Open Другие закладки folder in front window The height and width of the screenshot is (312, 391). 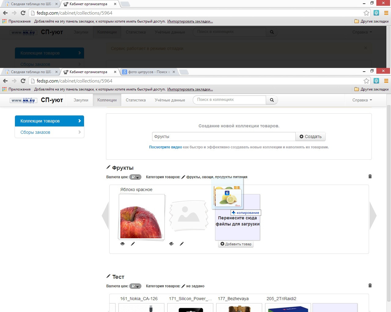coord(371,89)
